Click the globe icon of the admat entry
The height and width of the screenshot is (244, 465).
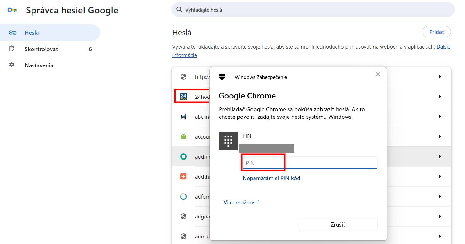point(183,236)
